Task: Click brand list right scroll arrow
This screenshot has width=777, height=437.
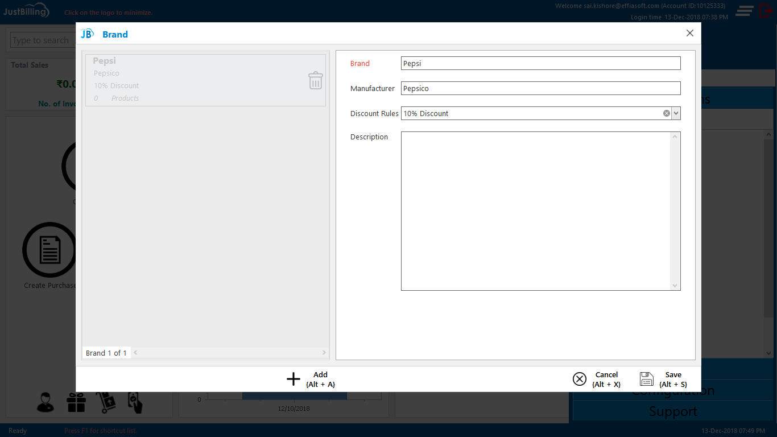Action: click(324, 353)
